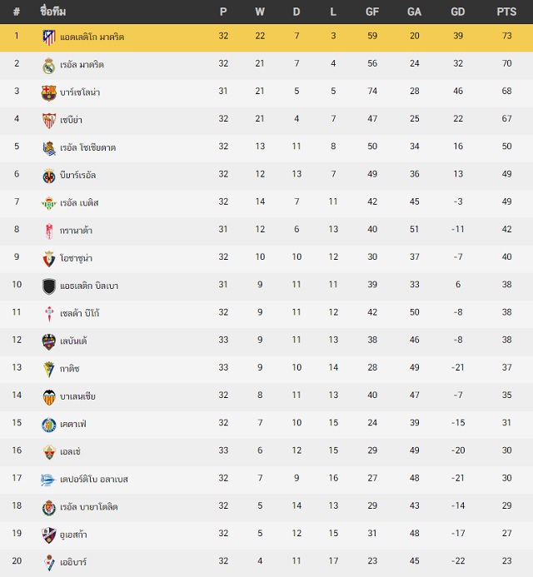This screenshot has height=577, width=533.
Task: Open the เอลเช่ team link
Action: coord(70,451)
